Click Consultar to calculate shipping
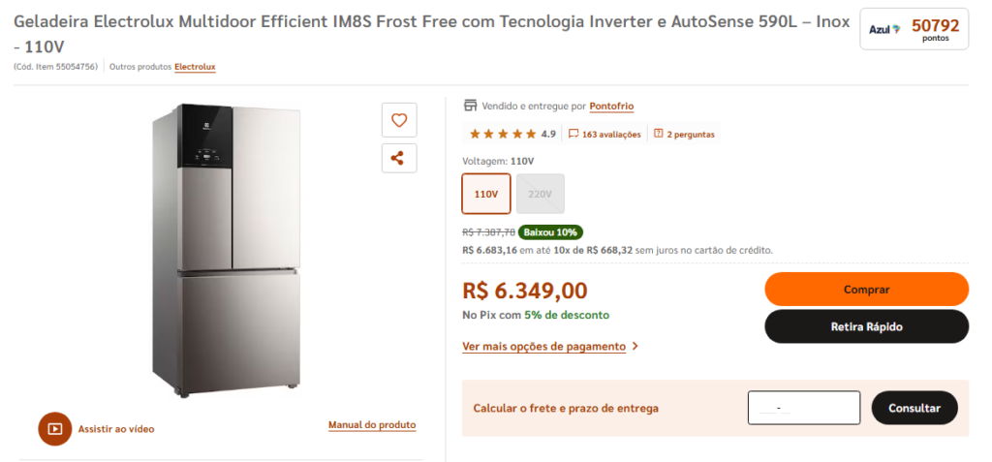 point(914,408)
